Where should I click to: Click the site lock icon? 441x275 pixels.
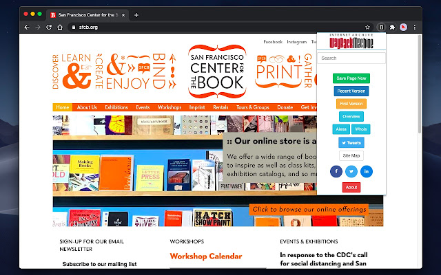(x=74, y=27)
